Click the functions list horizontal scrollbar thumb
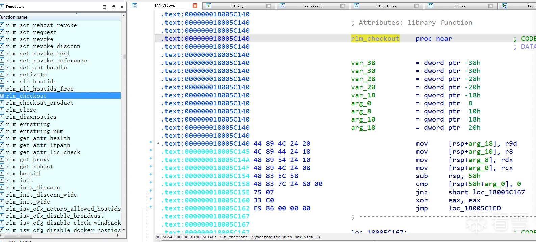 18,235
